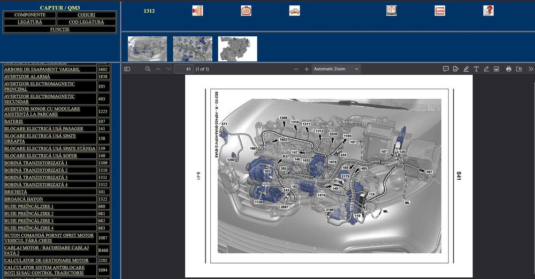Go to next PDF page
Viewport: 535px width, 279px height.
coord(169,69)
